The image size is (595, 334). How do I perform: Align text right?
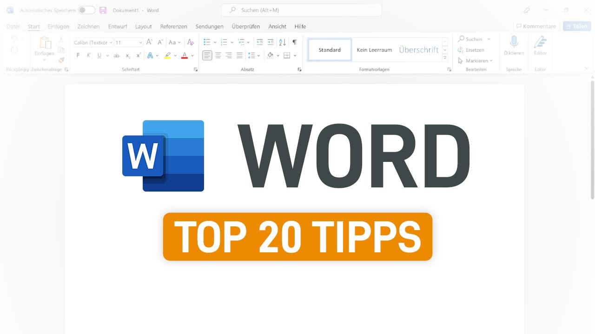[229, 56]
